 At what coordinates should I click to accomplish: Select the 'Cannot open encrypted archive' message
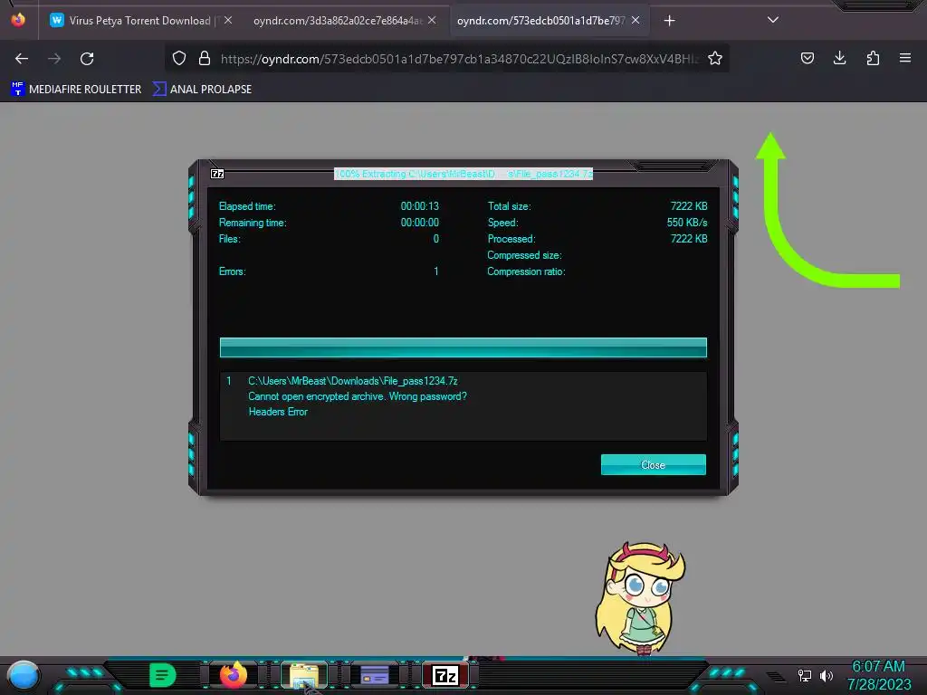(357, 396)
